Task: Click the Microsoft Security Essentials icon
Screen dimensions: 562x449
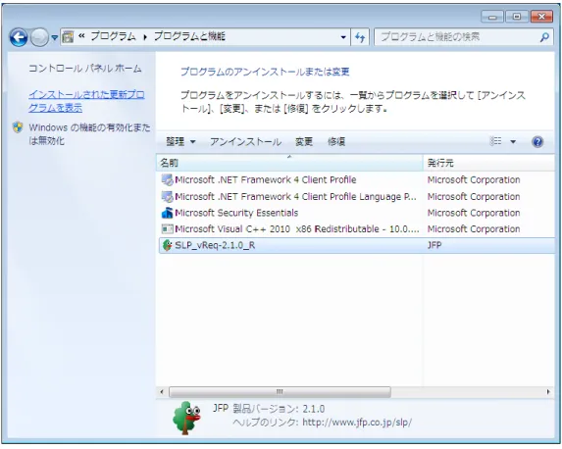Action: coord(167,213)
